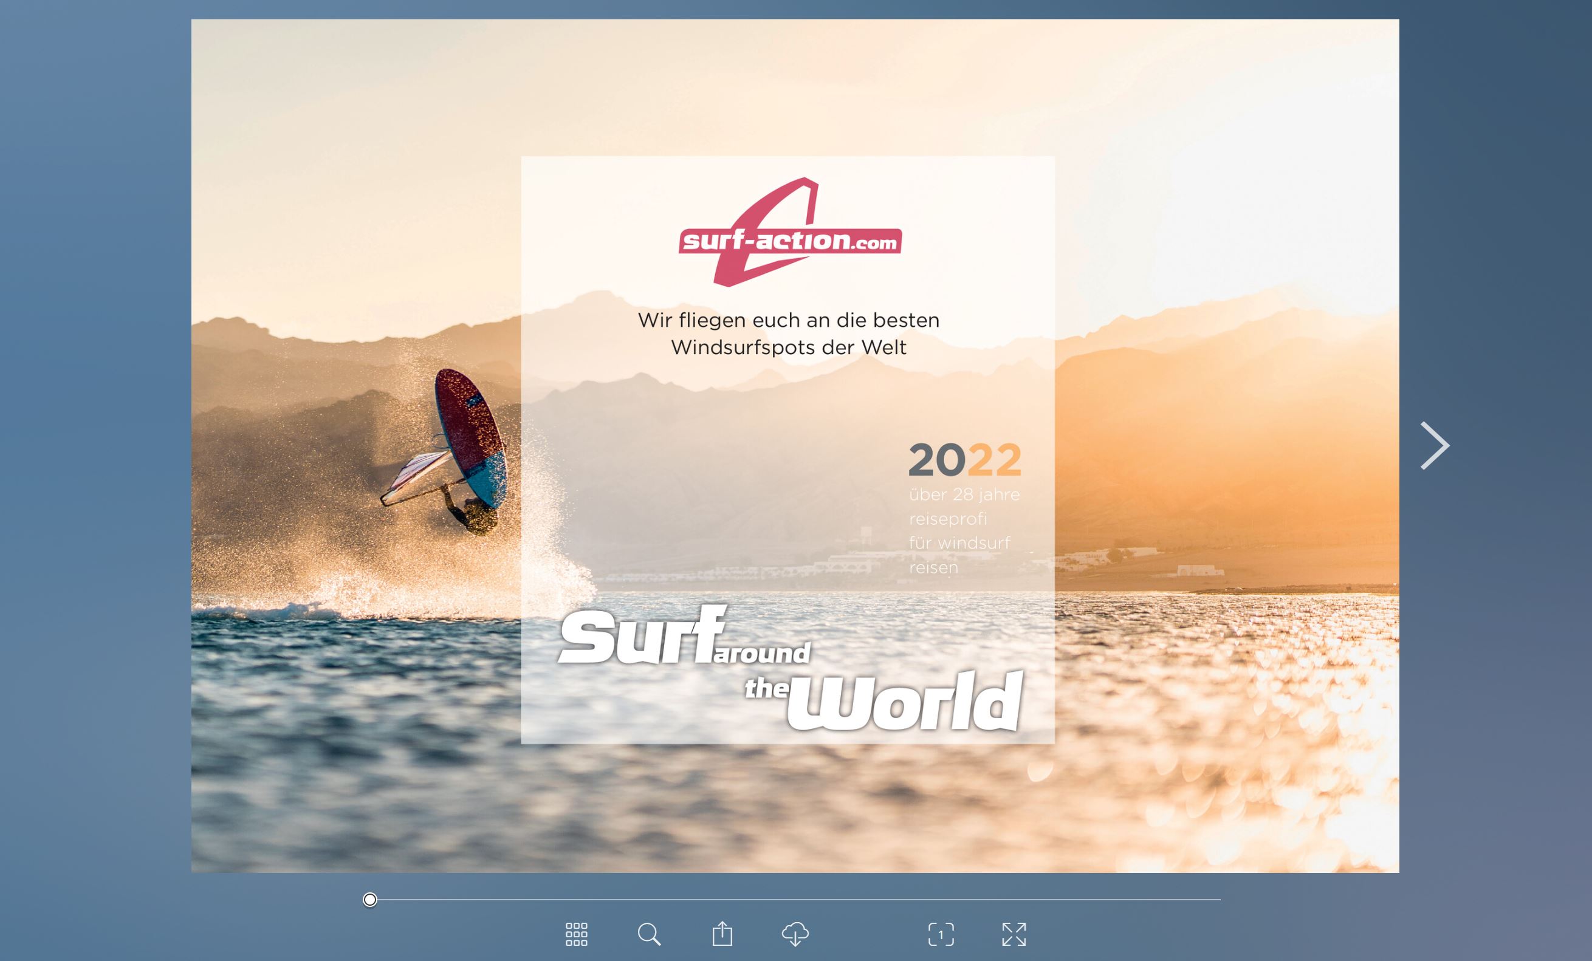Click the 2022 year text
Screen dimensions: 1592x961
(x=965, y=460)
